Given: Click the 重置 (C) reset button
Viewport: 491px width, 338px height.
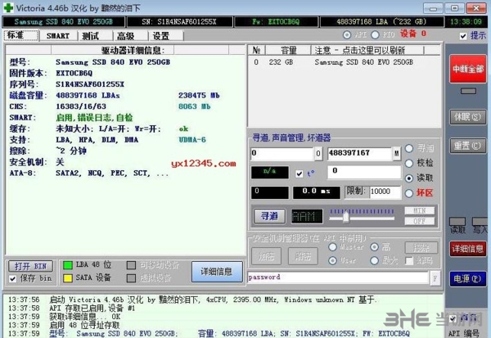Looking at the screenshot, I should point(468,146).
